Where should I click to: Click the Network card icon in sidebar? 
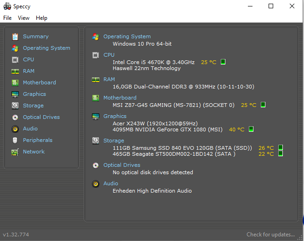[x=15, y=152]
